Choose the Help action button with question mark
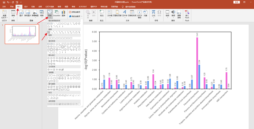This screenshot has height=129, width=254. [x=76, y=104]
